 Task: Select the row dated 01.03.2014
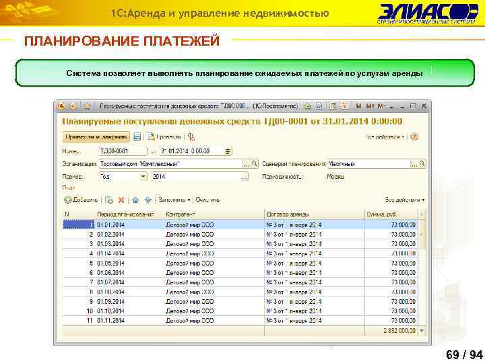pos(240,244)
